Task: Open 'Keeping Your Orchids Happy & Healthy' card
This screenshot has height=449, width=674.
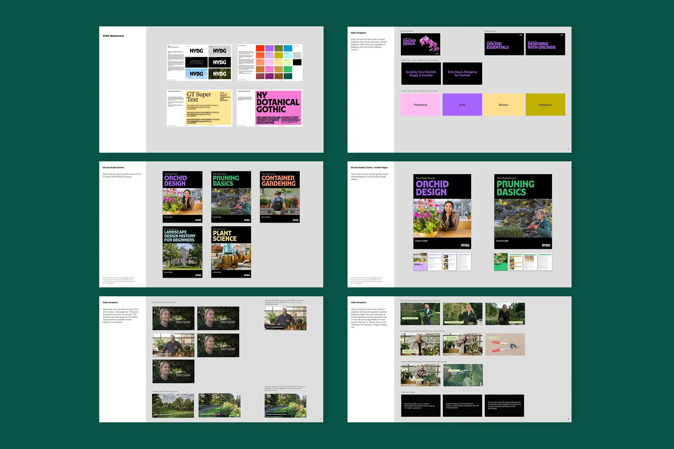Action: (421, 74)
